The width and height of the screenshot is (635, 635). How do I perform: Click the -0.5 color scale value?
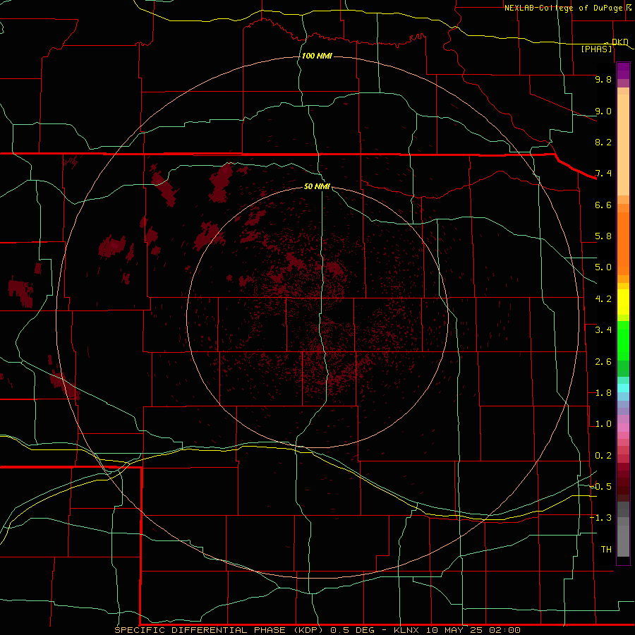click(600, 487)
